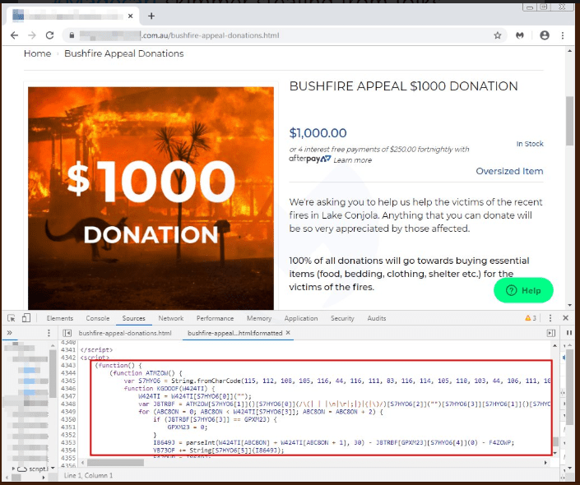Open the Application tab
This screenshot has width=580, height=485.
click(x=301, y=318)
